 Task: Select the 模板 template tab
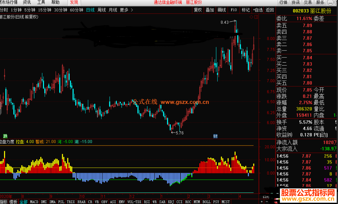13,202
